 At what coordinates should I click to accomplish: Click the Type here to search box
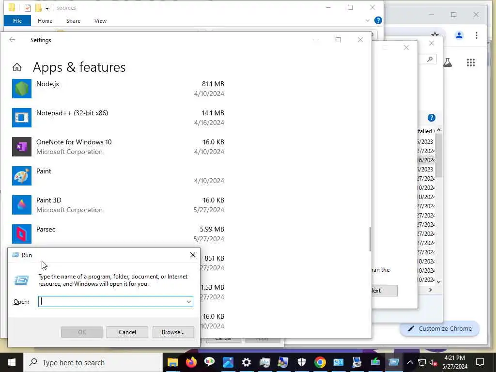point(93,362)
